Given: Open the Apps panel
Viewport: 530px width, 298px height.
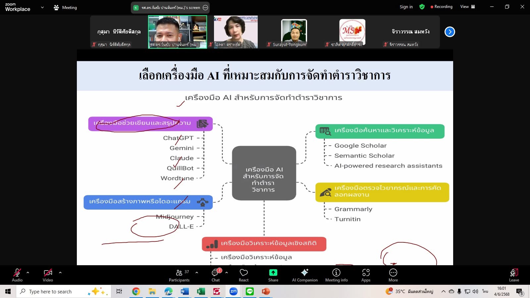Looking at the screenshot, I should [366, 275].
